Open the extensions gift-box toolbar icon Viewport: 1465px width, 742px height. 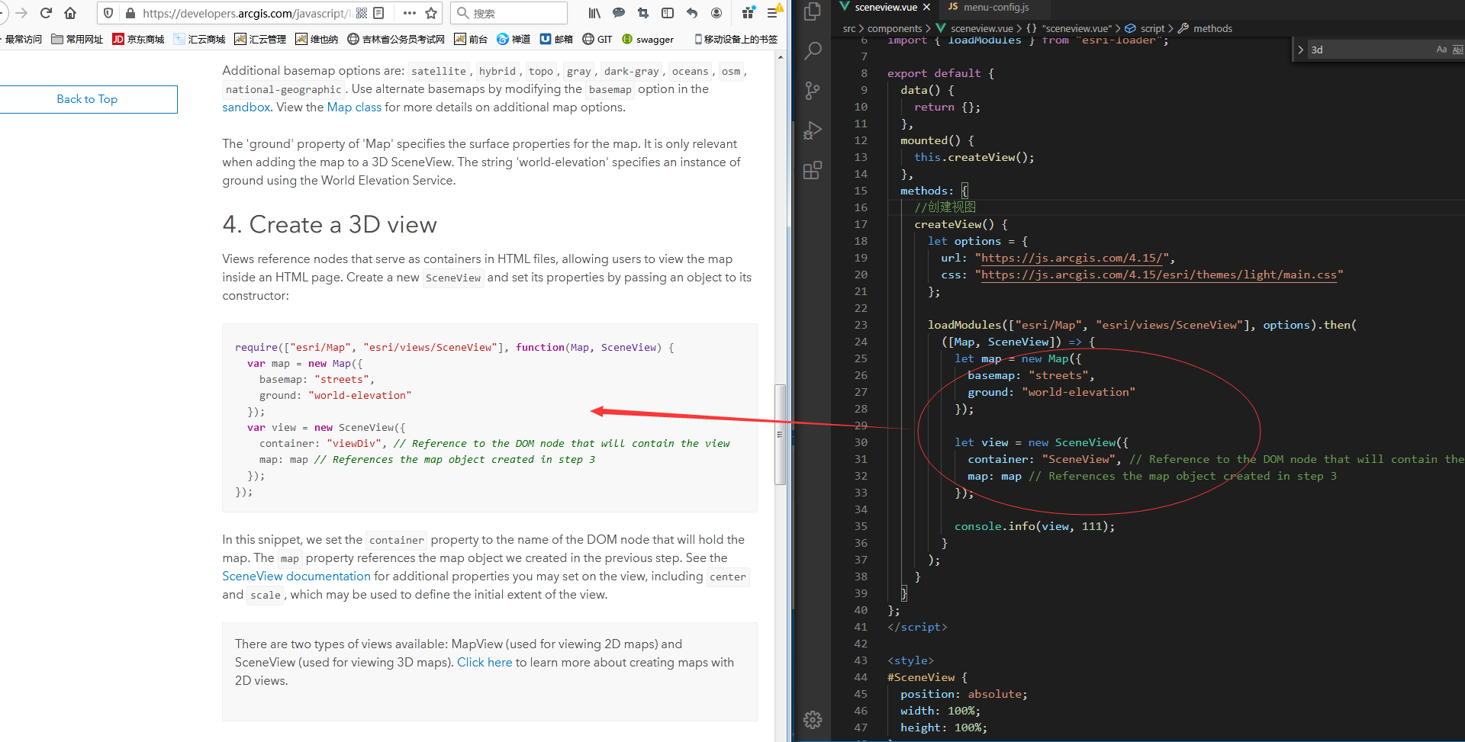748,13
